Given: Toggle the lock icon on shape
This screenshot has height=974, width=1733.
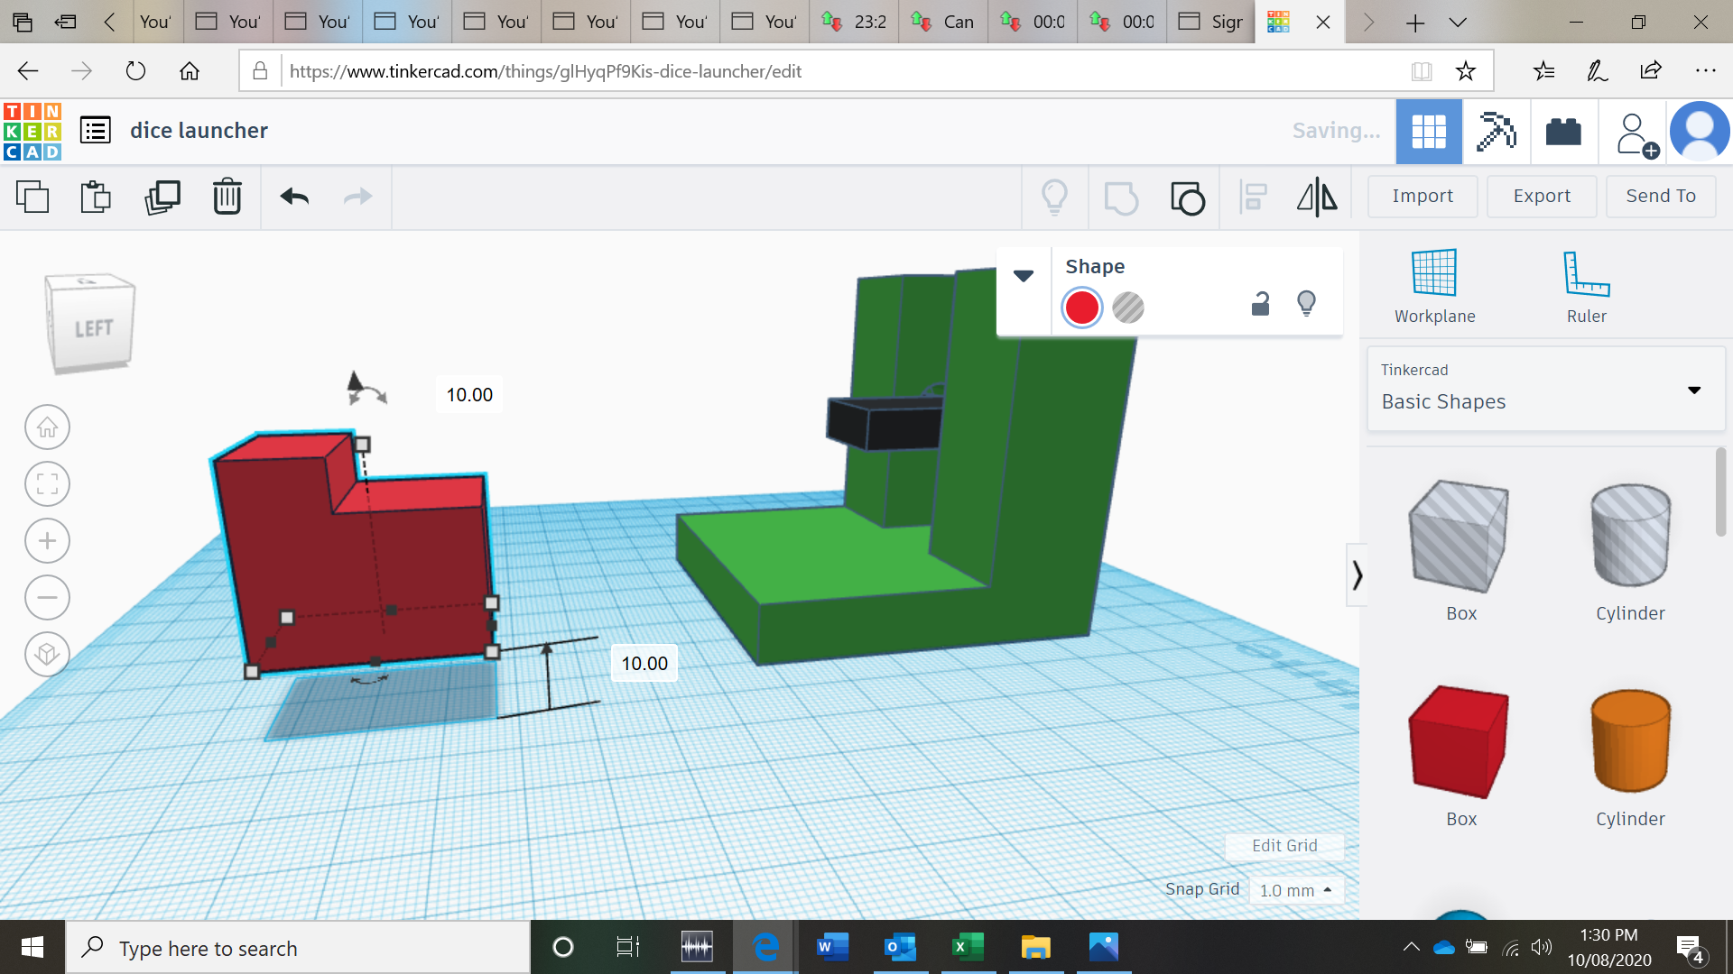Looking at the screenshot, I should click(1260, 305).
